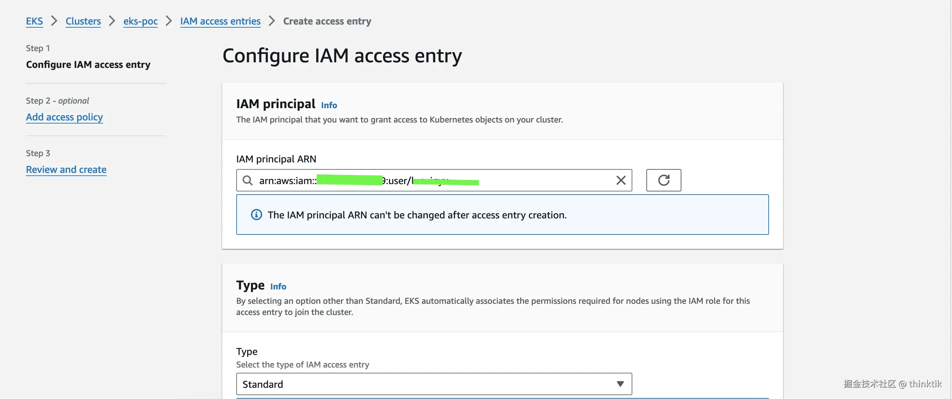This screenshot has height=399, width=952.
Task: Click breadcrumb chevron after EKS
Action: pos(54,21)
